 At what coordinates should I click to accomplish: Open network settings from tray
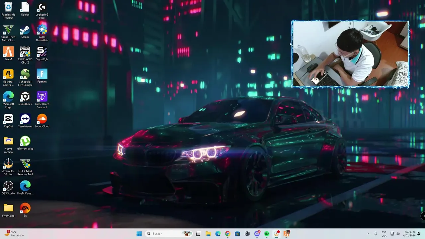(x=392, y=234)
